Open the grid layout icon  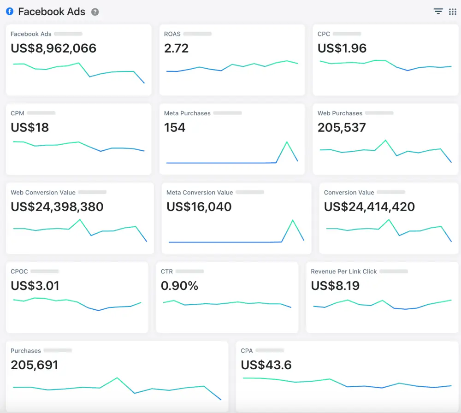tap(453, 12)
